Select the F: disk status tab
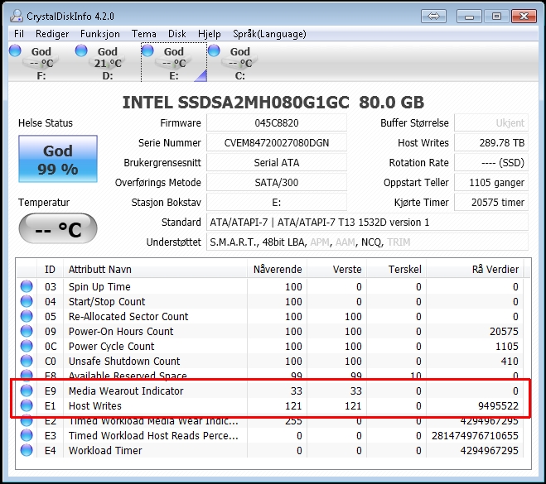The height and width of the screenshot is (484, 546). point(41,63)
